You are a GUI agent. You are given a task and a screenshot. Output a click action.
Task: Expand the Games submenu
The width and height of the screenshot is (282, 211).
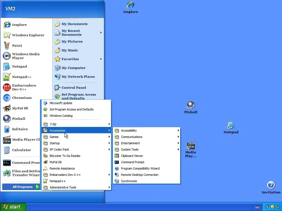click(x=77, y=137)
